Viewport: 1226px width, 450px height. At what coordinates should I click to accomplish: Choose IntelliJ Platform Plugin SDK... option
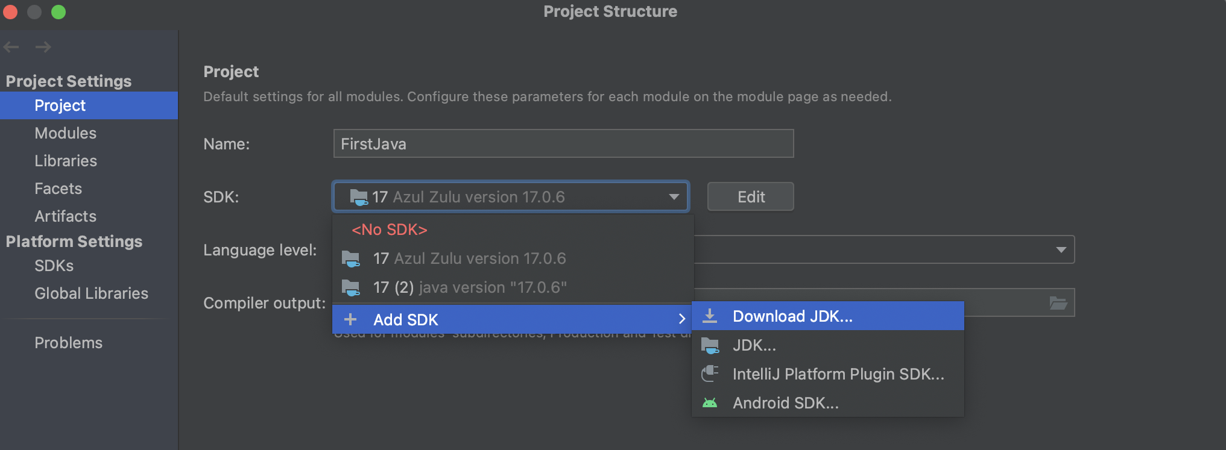[x=828, y=373]
